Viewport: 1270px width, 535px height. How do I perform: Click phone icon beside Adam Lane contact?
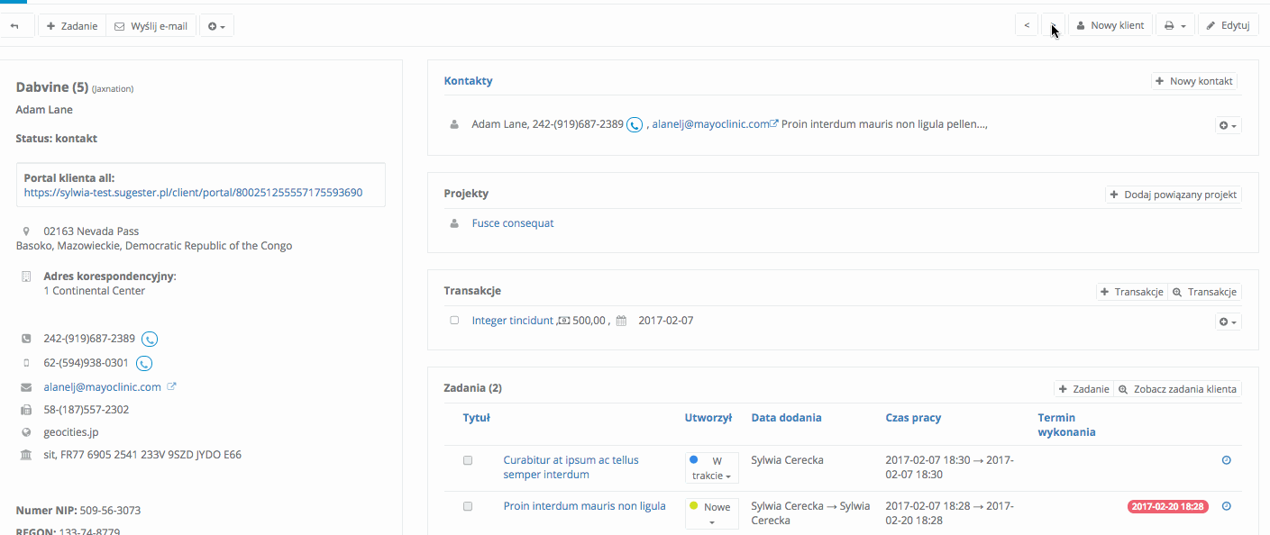pyautogui.click(x=635, y=125)
